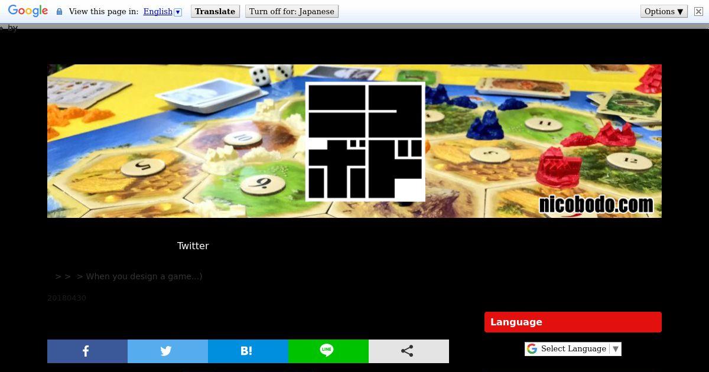Click the padlock icon in translate bar
The width and height of the screenshot is (709, 372).
[59, 11]
